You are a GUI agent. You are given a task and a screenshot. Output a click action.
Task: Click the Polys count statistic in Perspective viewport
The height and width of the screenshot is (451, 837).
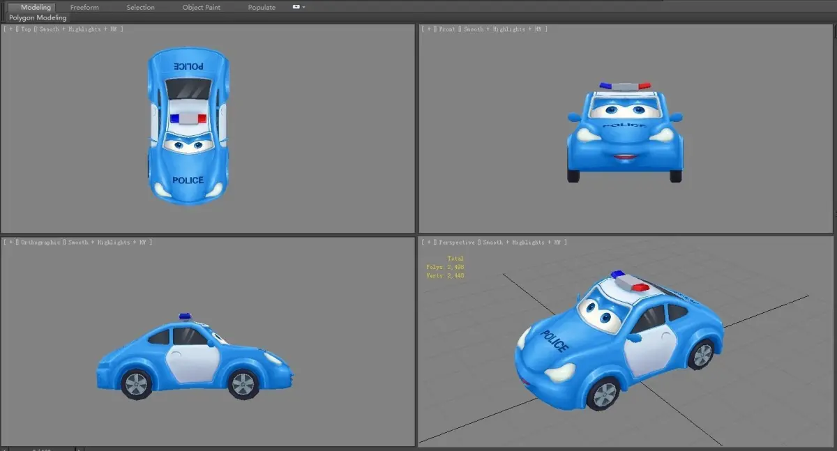445,267
